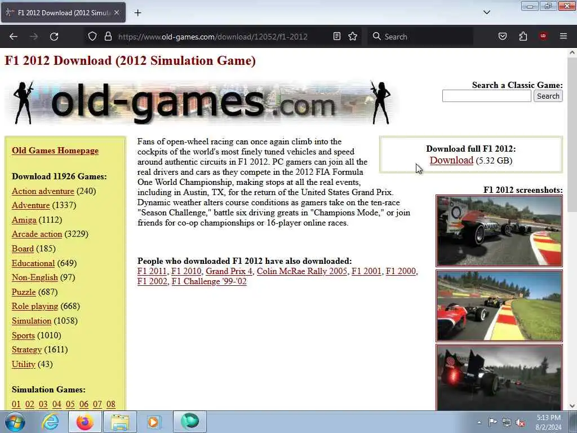Go to Simulation Games page 08
The height and width of the screenshot is (433, 577).
(x=111, y=404)
